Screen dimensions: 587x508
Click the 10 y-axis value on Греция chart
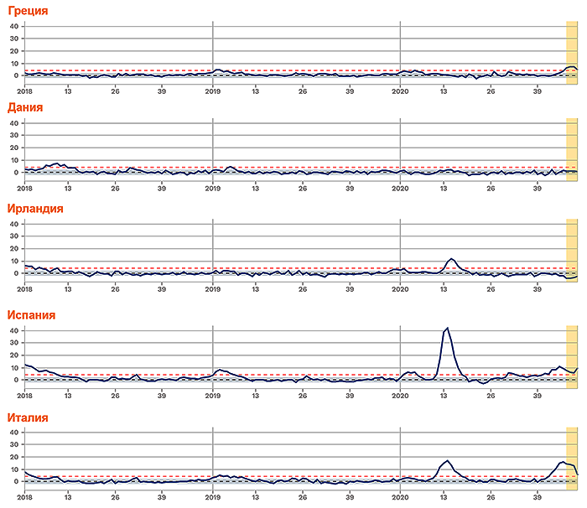[x=14, y=64]
